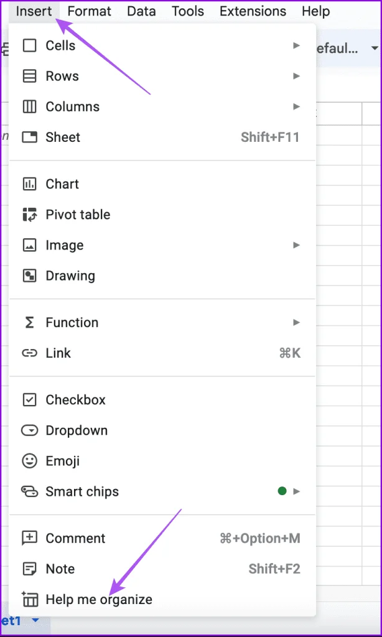Open the Data menu
The image size is (382, 637).
[x=141, y=11]
